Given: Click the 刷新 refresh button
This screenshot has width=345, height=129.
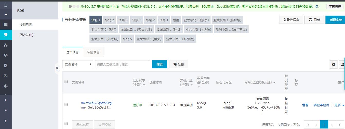Looking at the screenshot, I should [x=314, y=20].
